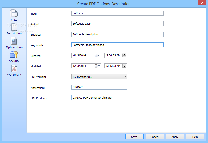Expand the Modified date dropdown arrow
This screenshot has width=208, height=143.
[99, 66]
